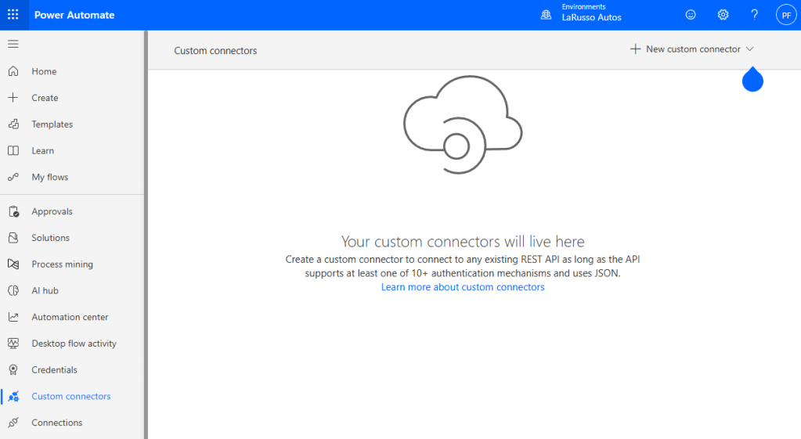The width and height of the screenshot is (801, 439).
Task: Click the sidebar vertical scrollbar
Action: coord(145,235)
